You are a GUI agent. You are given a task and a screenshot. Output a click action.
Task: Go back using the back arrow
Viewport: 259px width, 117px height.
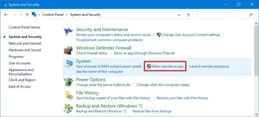pos(6,15)
